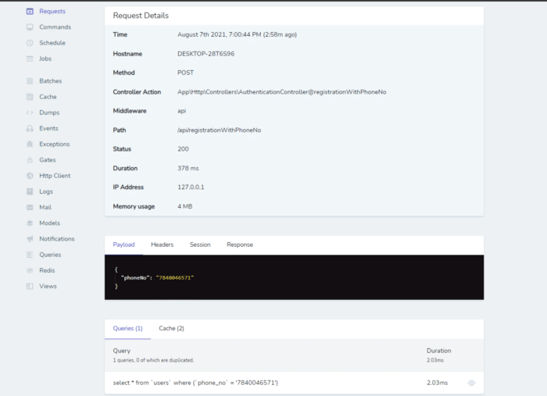The image size is (547, 396).
Task: Click the time value August 7th 2021
Action: coord(238,34)
